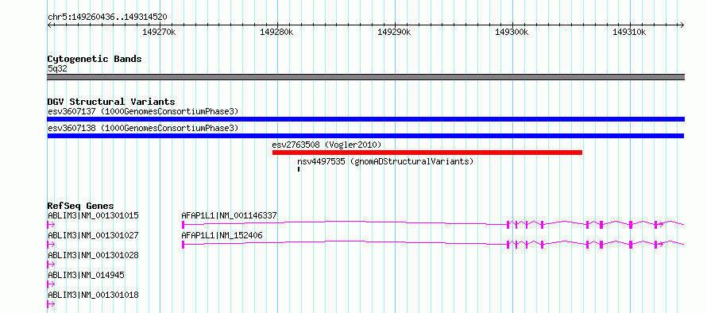The height and width of the screenshot is (313, 707).
Task: Open the esv2763508 (Vogler2010) label
Action: point(327,145)
